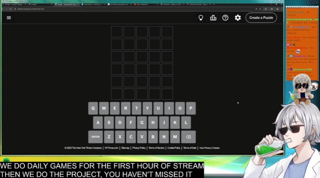Click the Create a Puzzle button
320x178 pixels.
pos(261,18)
